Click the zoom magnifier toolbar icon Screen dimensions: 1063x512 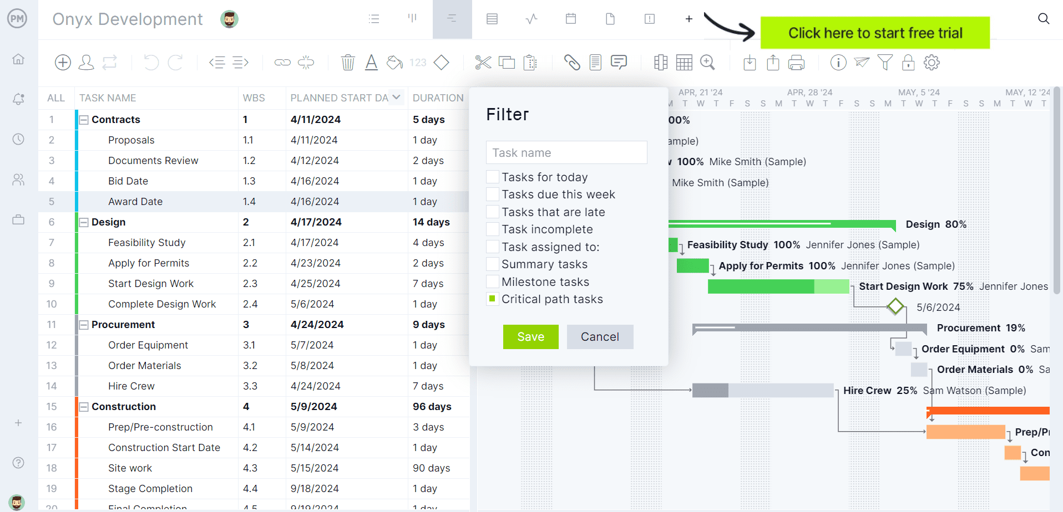(707, 63)
